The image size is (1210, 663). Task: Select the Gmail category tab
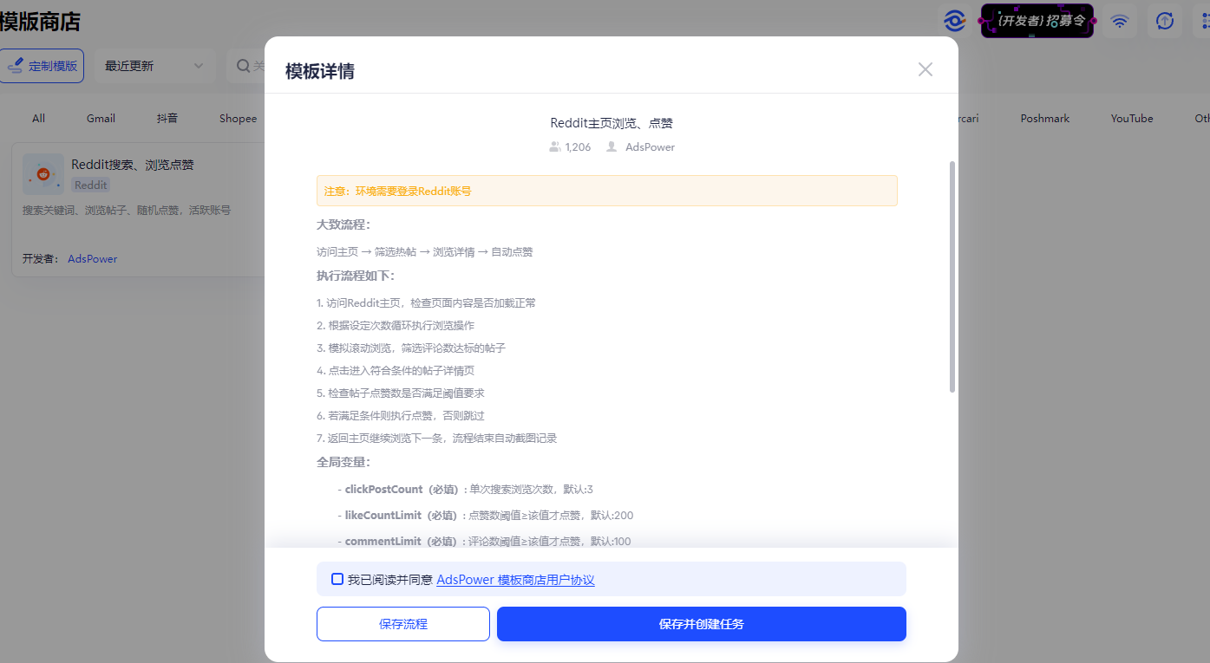tap(101, 118)
